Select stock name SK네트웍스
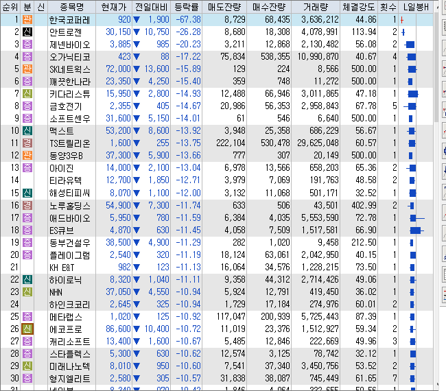Screen dimensions: 446x391 (x=70, y=69)
